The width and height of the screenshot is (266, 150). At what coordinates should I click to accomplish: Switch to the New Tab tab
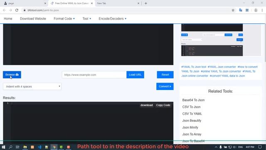[118, 3]
